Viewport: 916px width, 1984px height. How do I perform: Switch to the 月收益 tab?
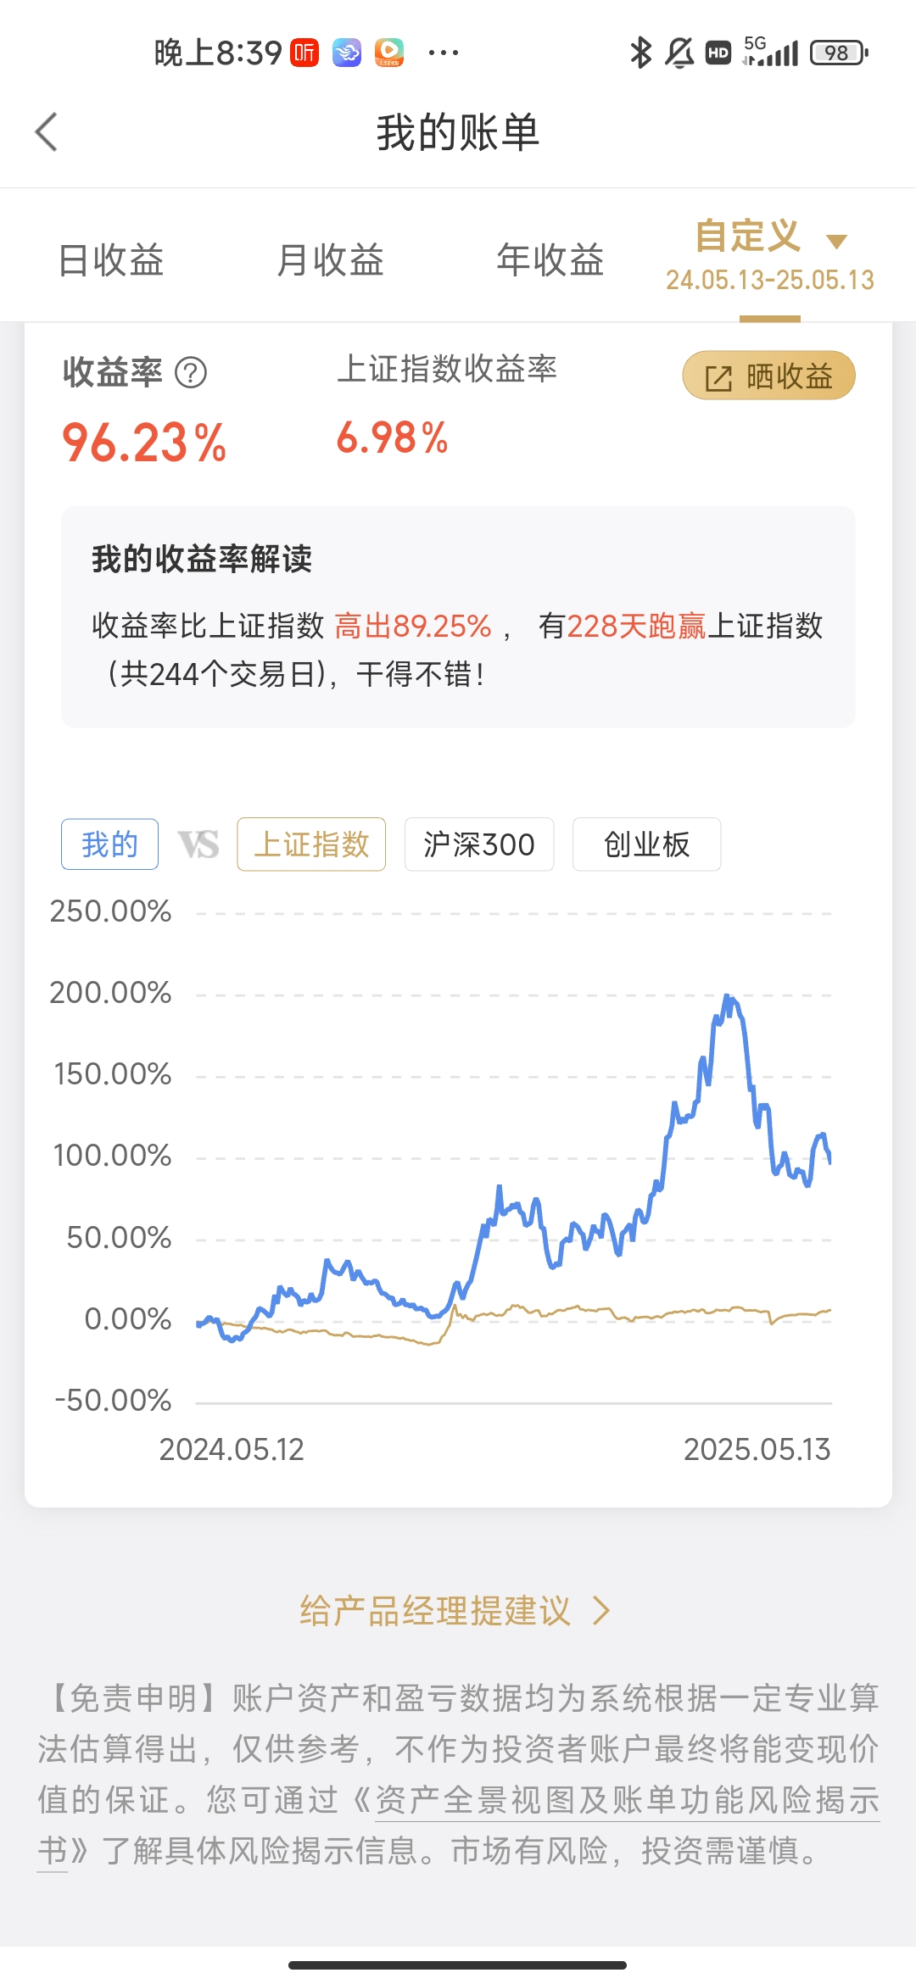(x=330, y=259)
